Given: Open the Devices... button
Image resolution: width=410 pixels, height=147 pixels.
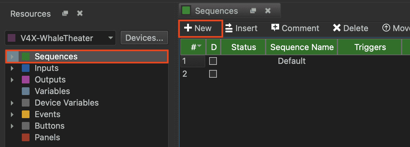Looking at the screenshot, I should (144, 38).
